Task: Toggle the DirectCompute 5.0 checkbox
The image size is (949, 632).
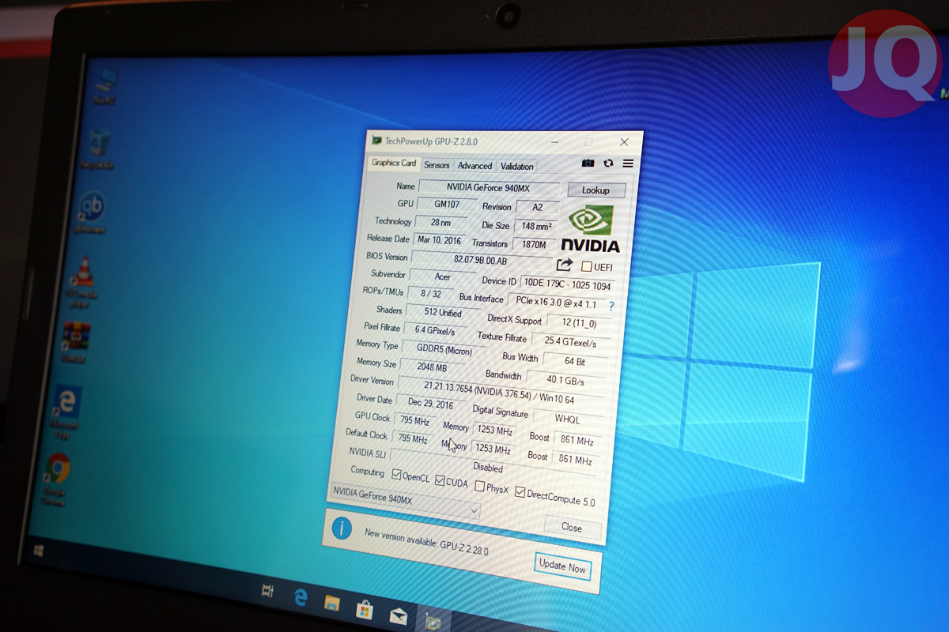Action: point(520,492)
